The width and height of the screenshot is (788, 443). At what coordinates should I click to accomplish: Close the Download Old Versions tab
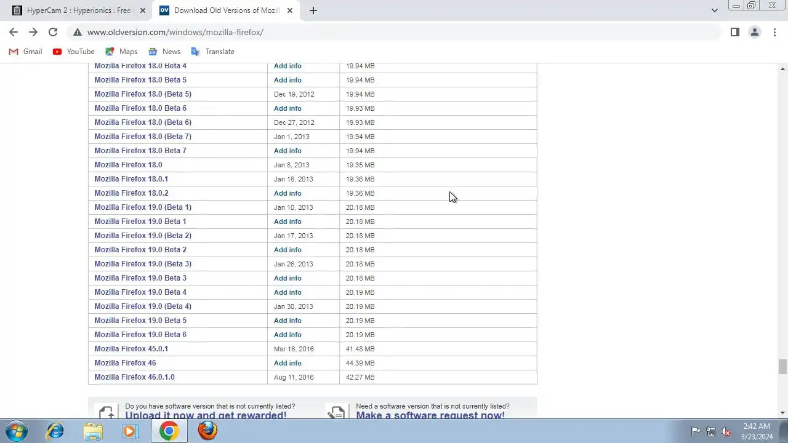tap(290, 10)
